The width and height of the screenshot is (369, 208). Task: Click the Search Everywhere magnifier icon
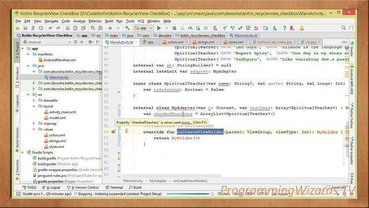(344, 28)
